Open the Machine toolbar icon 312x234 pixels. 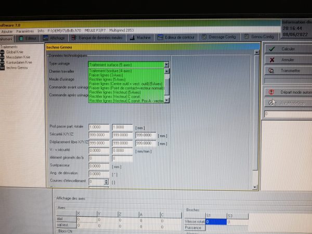(x=135, y=38)
